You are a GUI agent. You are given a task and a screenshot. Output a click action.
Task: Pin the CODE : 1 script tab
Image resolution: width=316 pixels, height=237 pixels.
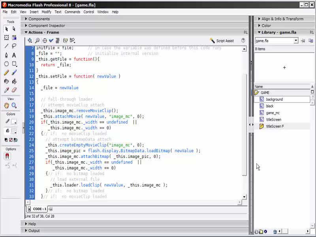point(51,209)
